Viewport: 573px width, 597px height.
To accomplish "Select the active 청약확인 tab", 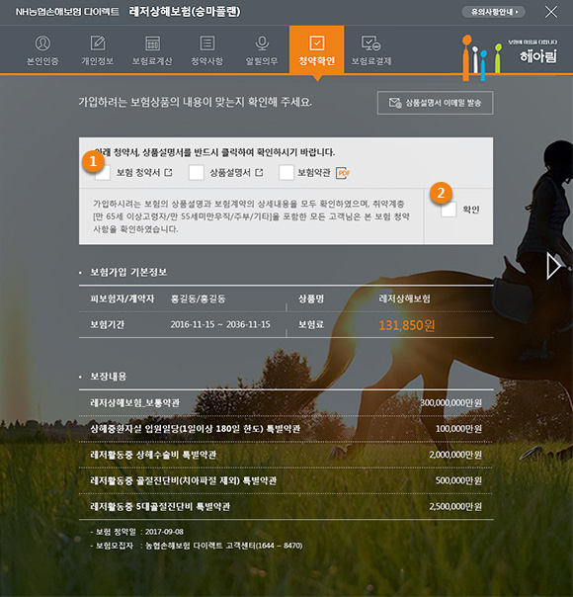I will tap(316, 49).
